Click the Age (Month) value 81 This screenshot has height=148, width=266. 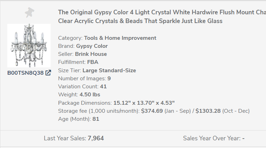(96, 119)
